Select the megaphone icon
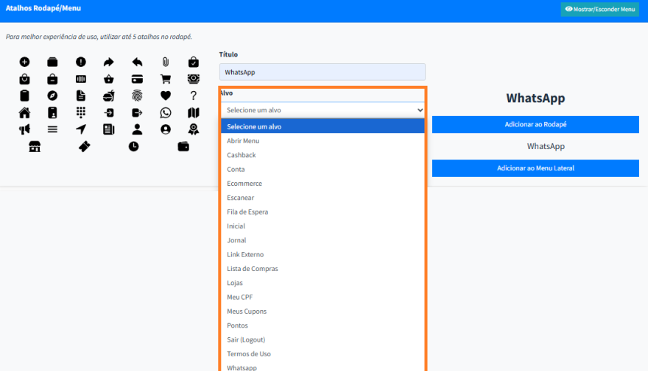Viewport: 648px width, 371px height. pos(24,129)
